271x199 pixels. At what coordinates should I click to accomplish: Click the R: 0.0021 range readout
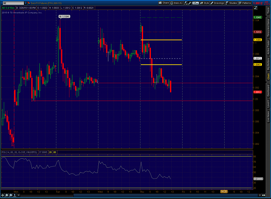point(89,8)
